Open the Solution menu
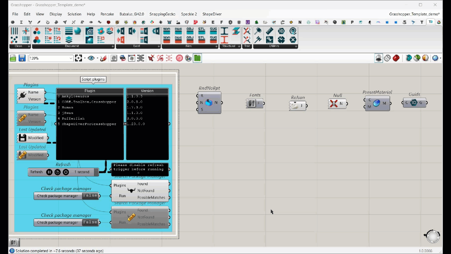Image resolution: width=451 pixels, height=254 pixels. click(x=74, y=14)
